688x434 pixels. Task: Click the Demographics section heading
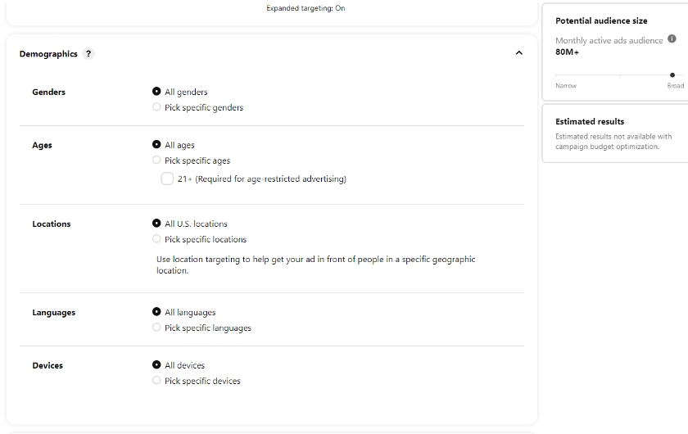(48, 54)
